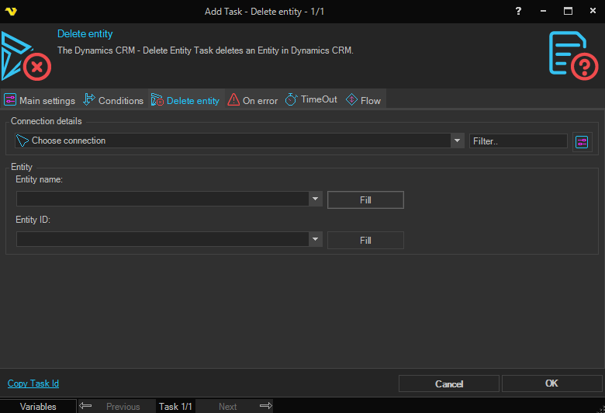Click Fill button next to Entity ID
This screenshot has width=605, height=413.
pos(365,240)
